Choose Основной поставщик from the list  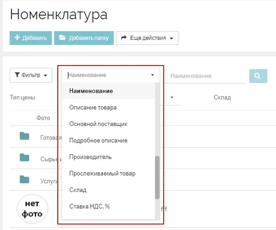click(x=98, y=124)
